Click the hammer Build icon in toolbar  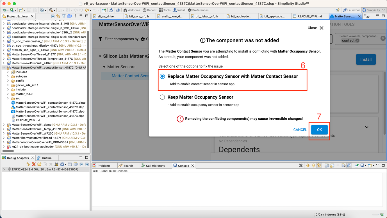[51, 10]
